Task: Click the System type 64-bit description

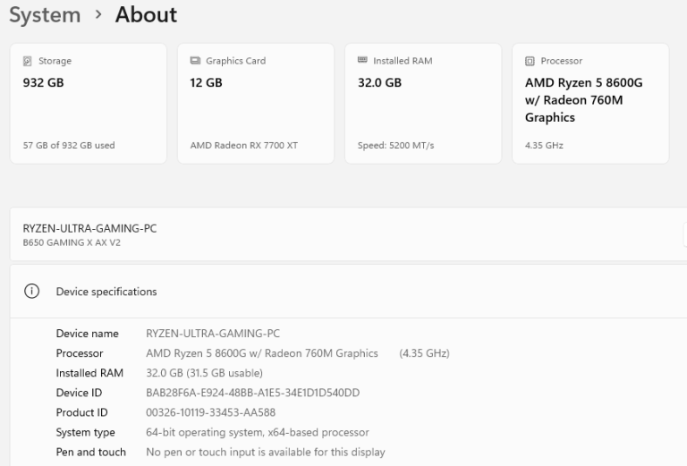Action: (x=257, y=432)
